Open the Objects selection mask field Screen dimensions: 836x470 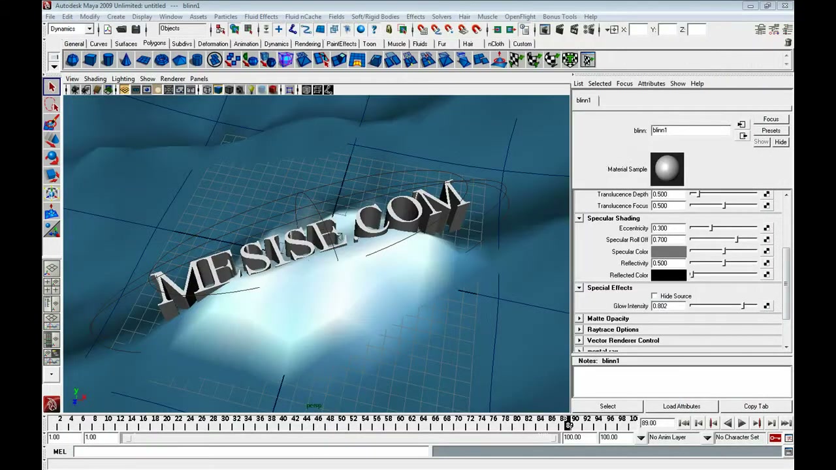pyautogui.click(x=184, y=29)
